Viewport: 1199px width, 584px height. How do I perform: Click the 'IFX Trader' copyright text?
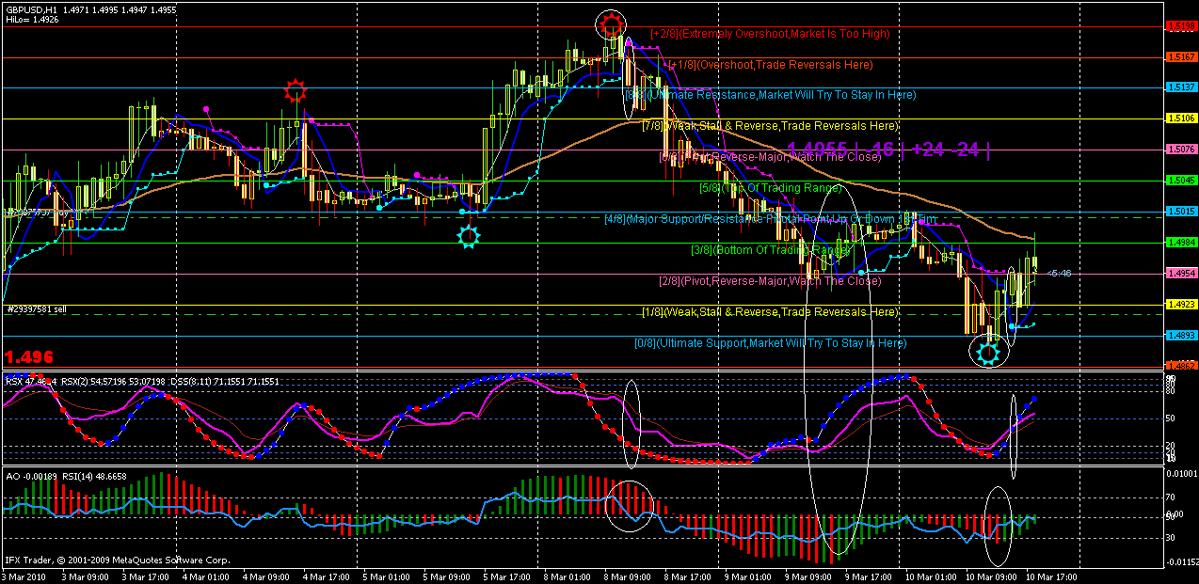coord(116,560)
